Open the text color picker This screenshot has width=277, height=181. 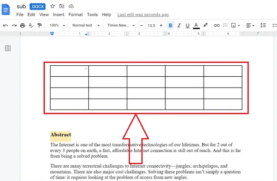coord(196,26)
